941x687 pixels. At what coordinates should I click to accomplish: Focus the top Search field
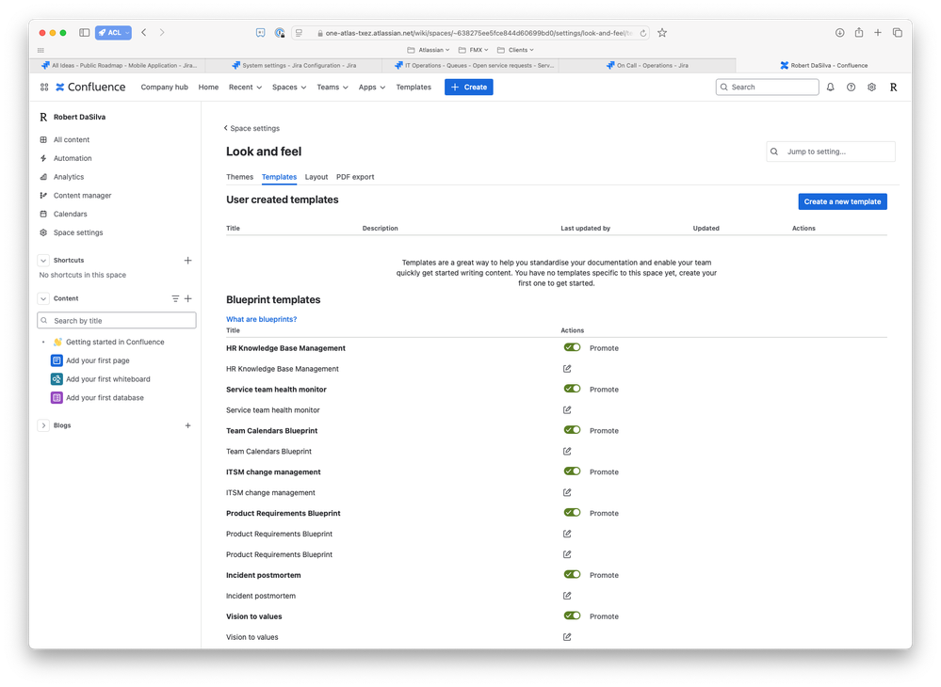click(x=767, y=87)
